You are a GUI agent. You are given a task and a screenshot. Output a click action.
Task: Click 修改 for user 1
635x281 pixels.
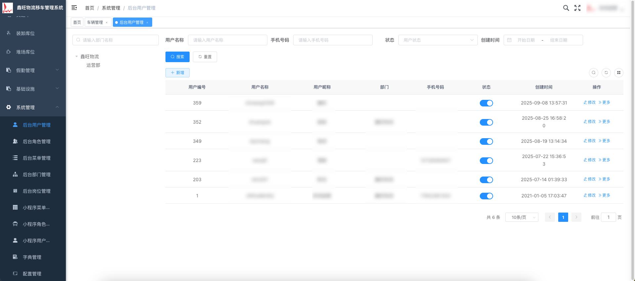coord(590,195)
